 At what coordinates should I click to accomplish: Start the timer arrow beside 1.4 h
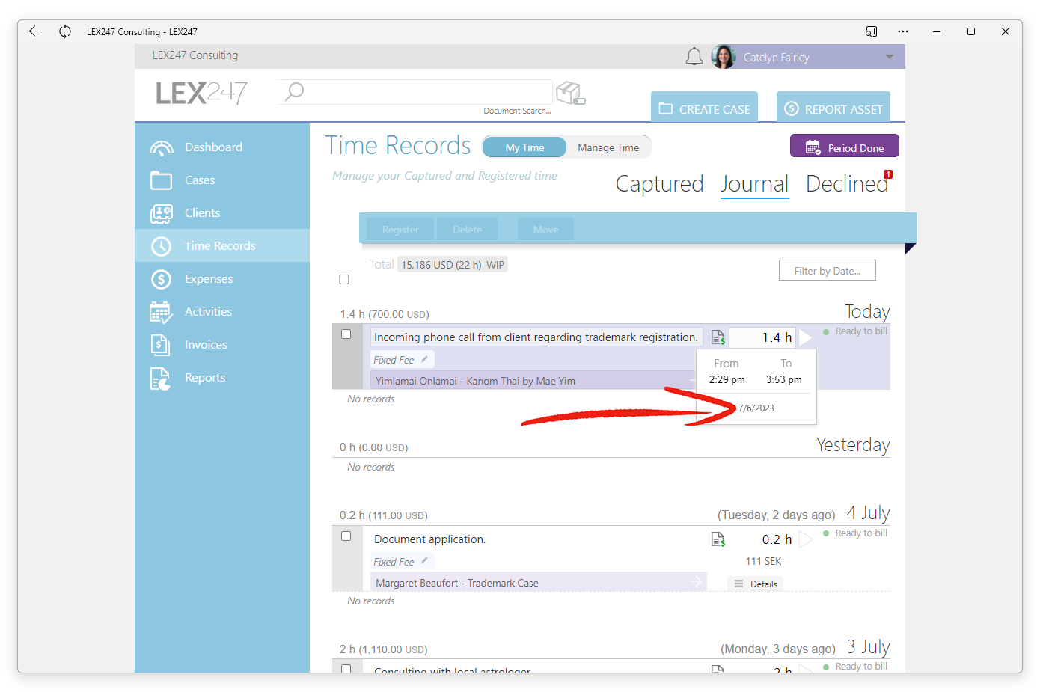[x=806, y=337]
